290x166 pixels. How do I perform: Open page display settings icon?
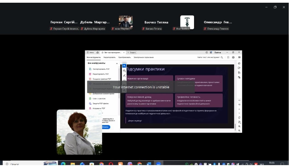click(239, 122)
